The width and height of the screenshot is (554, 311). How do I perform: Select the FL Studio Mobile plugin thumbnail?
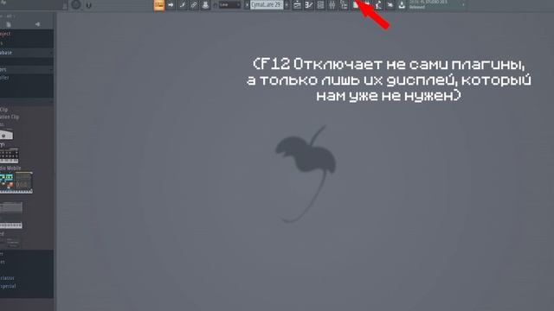point(16,182)
